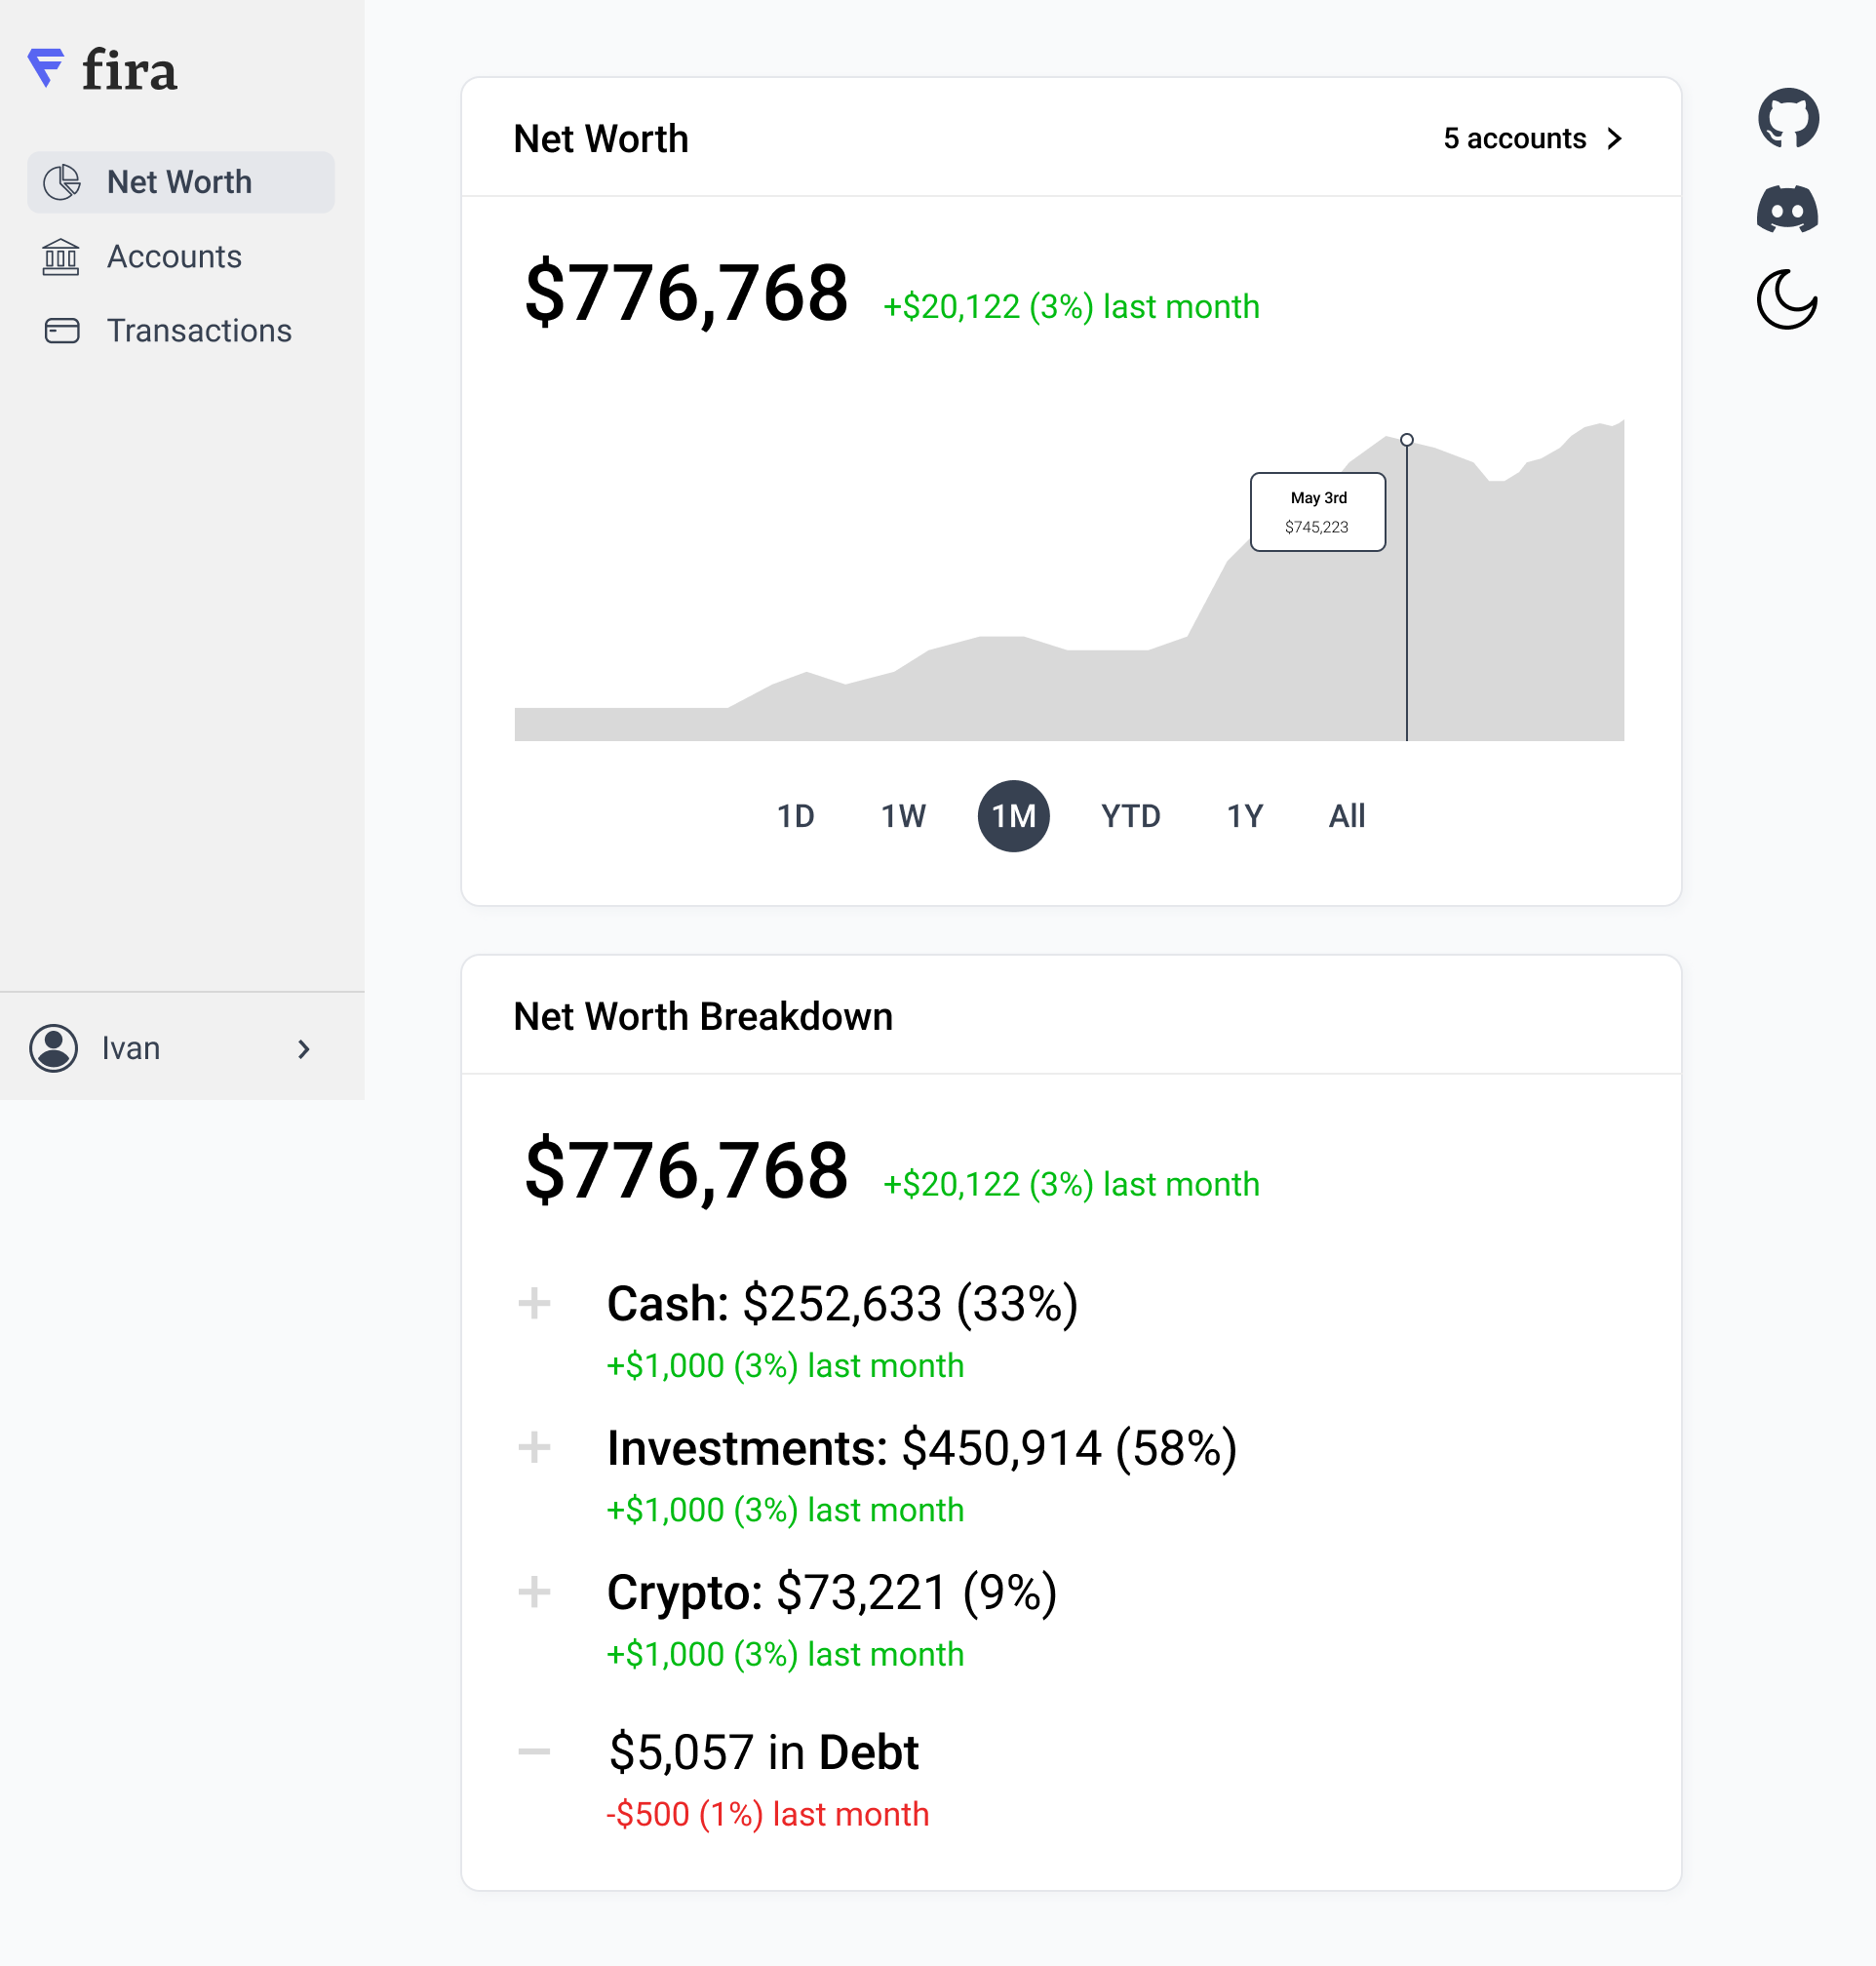The height and width of the screenshot is (1966, 1876).
Task: Open the GitHub icon
Action: click(x=1787, y=118)
